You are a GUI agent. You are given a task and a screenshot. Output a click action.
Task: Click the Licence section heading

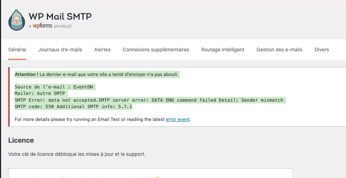click(x=21, y=140)
